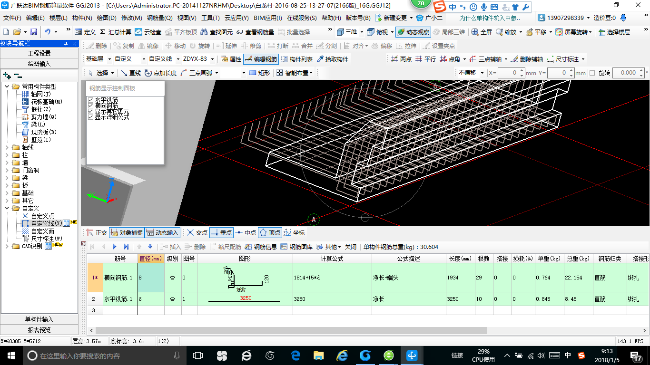Click the horizontal scrollbar of rebar table
This screenshot has height=365, width=650.
(x=291, y=330)
